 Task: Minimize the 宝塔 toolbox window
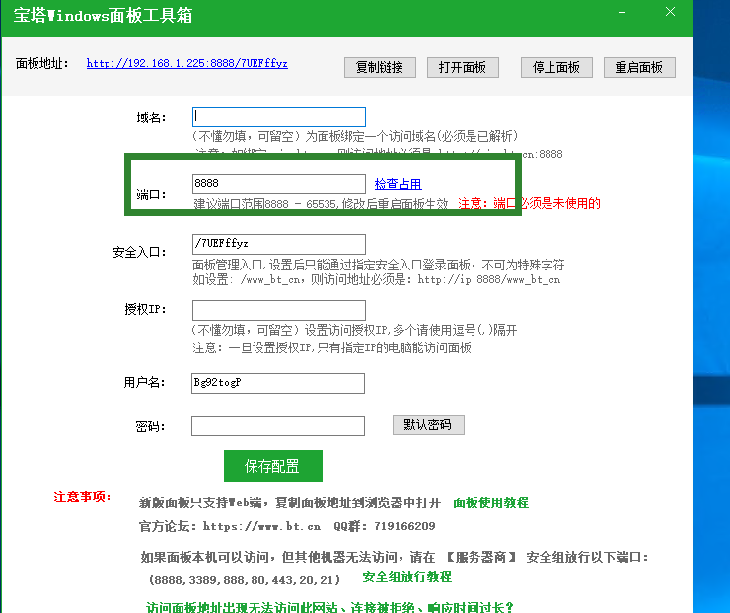click(x=621, y=13)
